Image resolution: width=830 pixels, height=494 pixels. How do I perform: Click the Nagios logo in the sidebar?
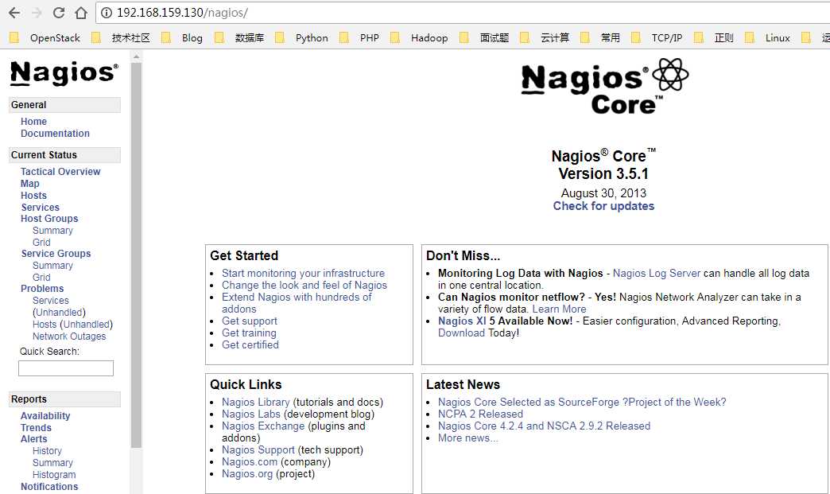[64, 73]
